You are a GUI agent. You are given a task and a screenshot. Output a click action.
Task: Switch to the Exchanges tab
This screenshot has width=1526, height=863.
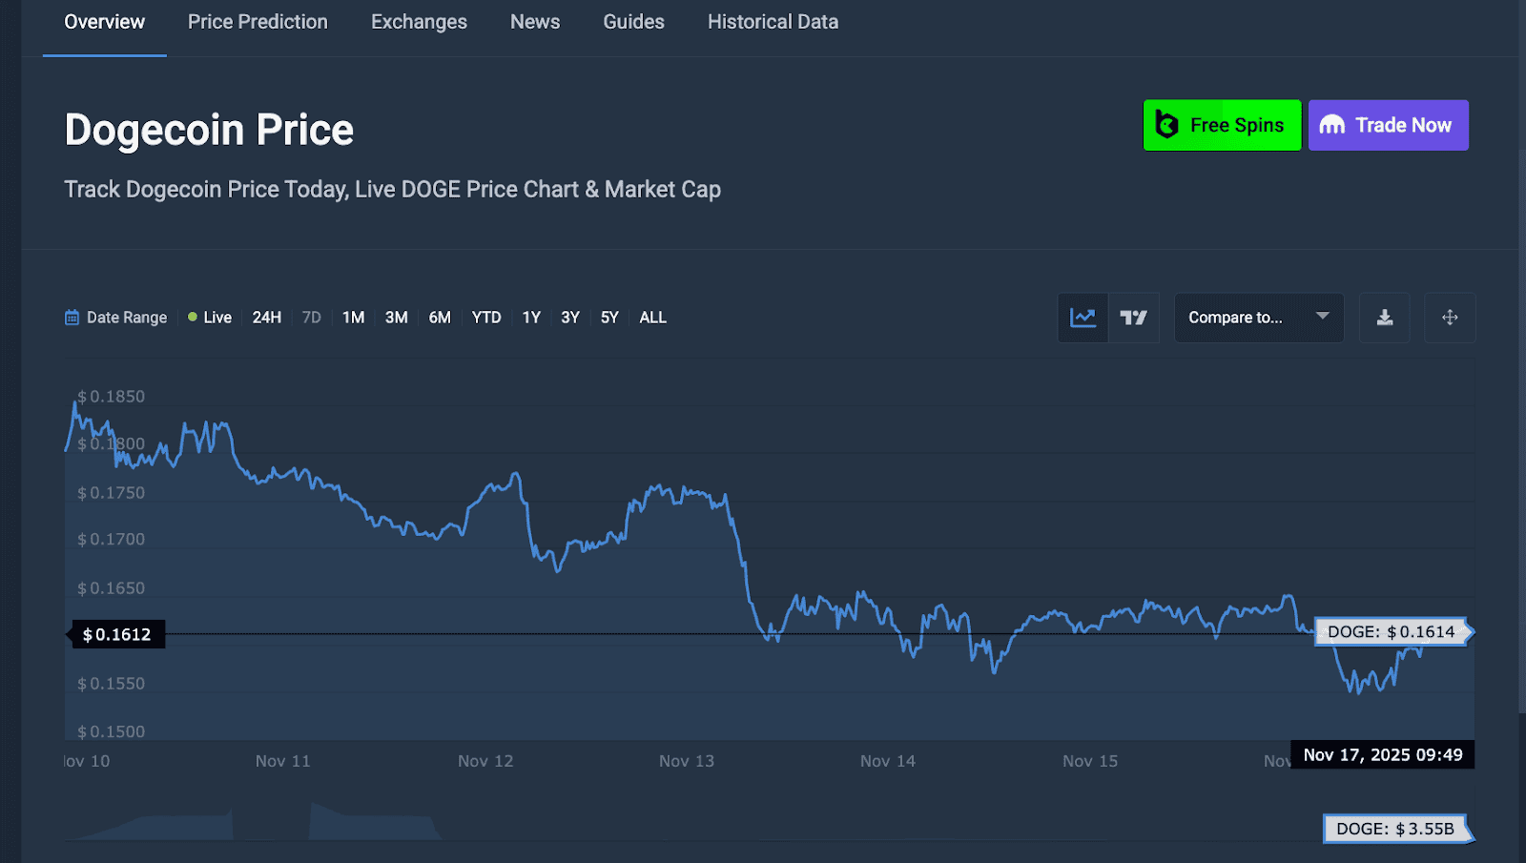[419, 22]
